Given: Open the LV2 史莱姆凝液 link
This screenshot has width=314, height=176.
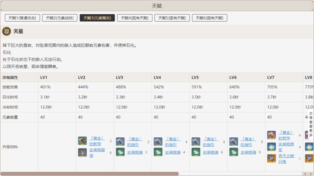Looking at the screenshot, I should pos(97,152).
